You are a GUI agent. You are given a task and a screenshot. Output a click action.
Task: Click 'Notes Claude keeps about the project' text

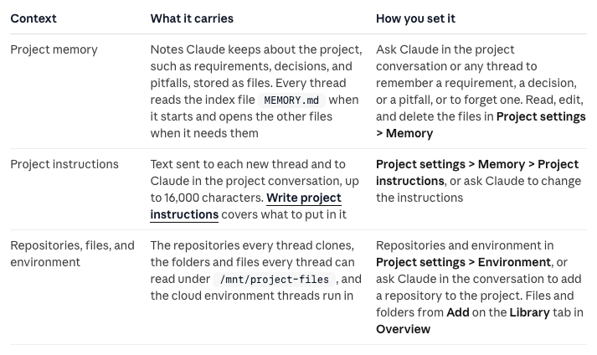[256, 49]
